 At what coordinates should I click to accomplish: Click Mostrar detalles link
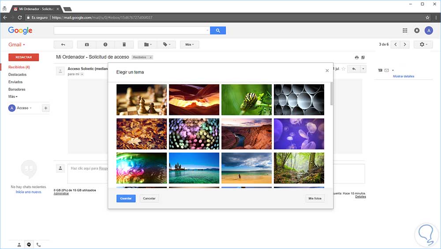pyautogui.click(x=404, y=76)
